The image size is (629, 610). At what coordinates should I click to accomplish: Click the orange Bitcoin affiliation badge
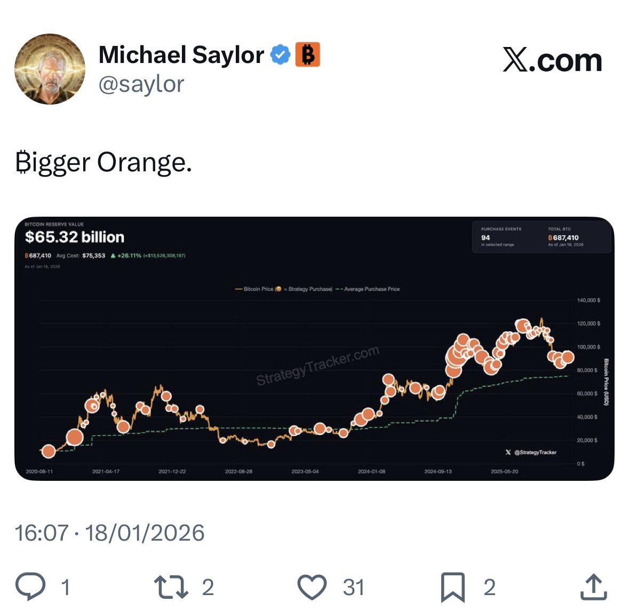coord(308,54)
